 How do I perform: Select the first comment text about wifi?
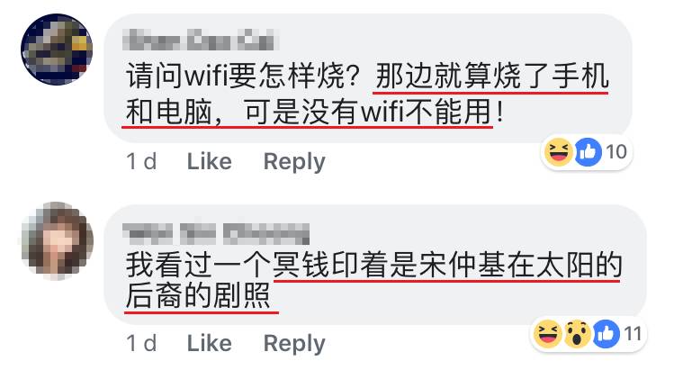coord(367,94)
